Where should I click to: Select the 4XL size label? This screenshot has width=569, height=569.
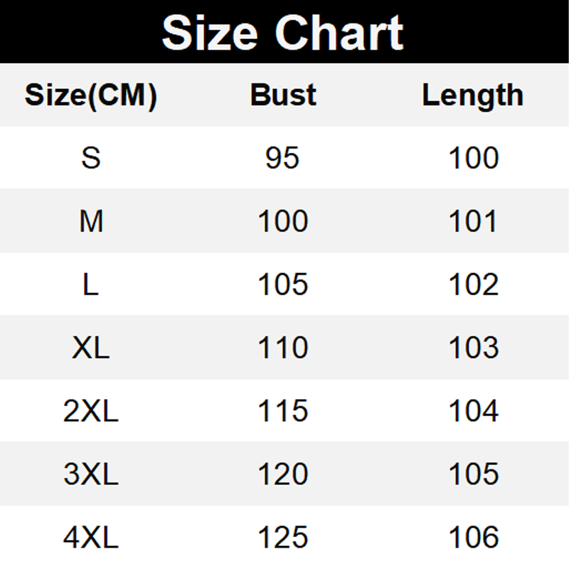(91, 538)
